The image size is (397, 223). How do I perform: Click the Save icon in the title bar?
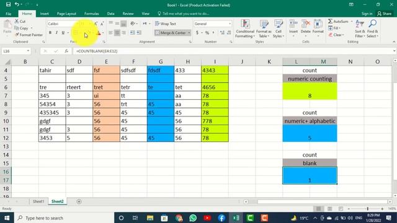click(8, 4)
